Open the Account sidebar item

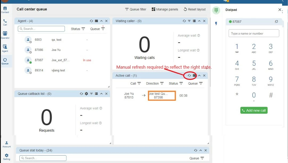click(7, 144)
